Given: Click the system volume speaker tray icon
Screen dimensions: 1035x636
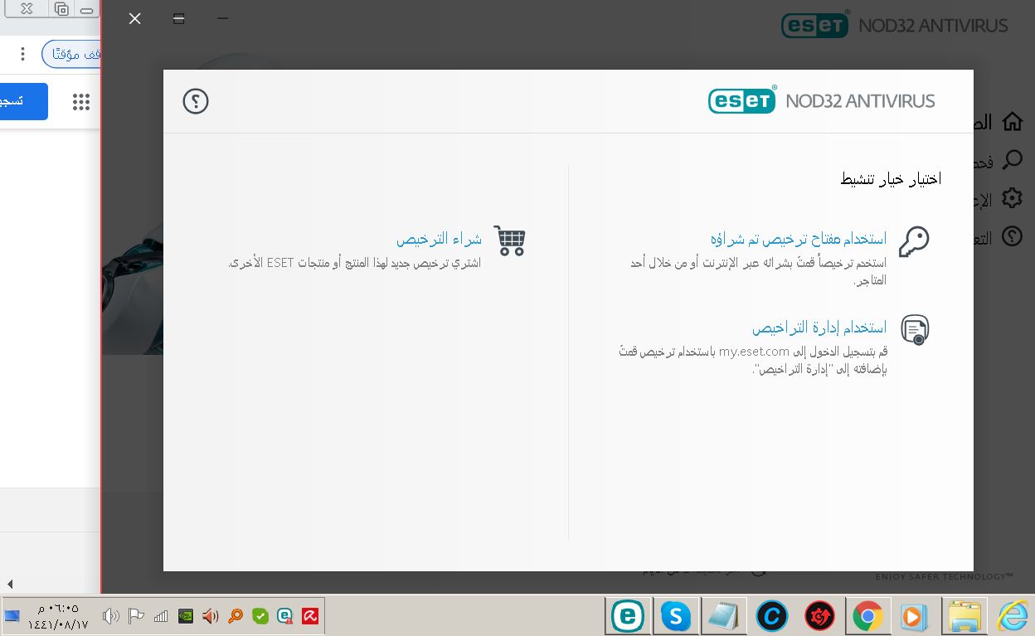Looking at the screenshot, I should point(111,616).
